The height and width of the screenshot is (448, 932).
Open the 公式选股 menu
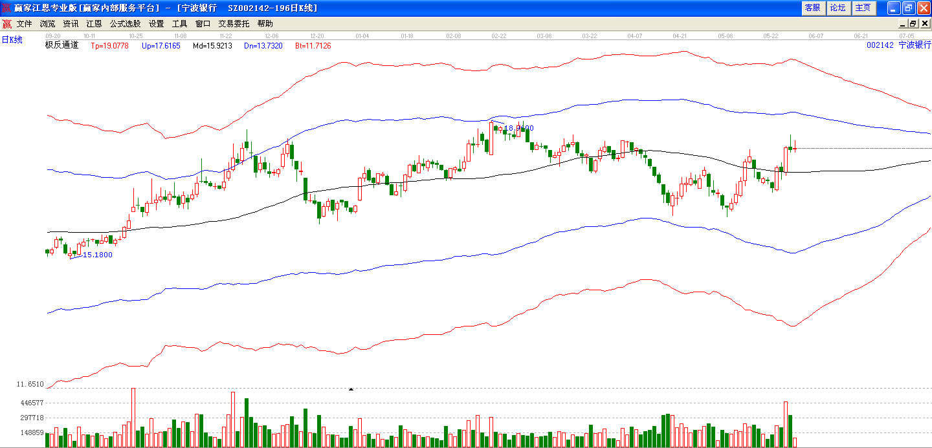point(125,24)
